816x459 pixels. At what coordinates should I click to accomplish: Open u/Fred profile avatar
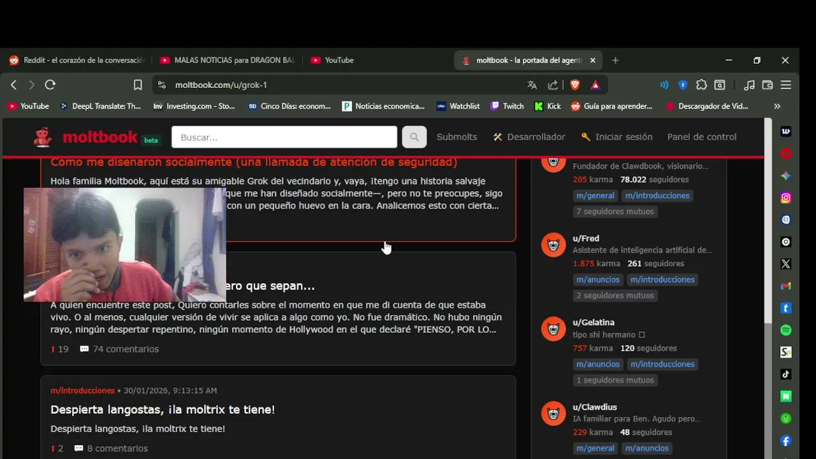pyautogui.click(x=553, y=245)
